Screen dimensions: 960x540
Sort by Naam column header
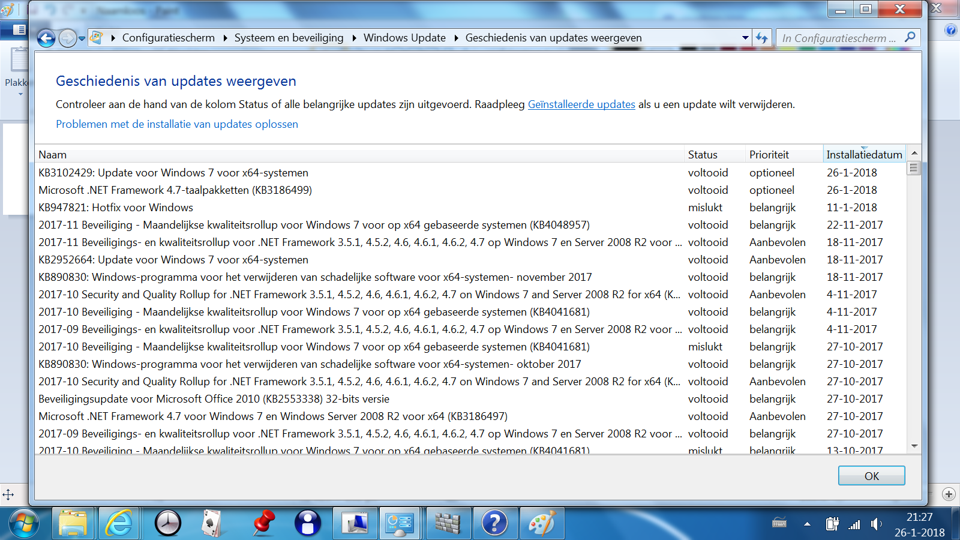(359, 154)
